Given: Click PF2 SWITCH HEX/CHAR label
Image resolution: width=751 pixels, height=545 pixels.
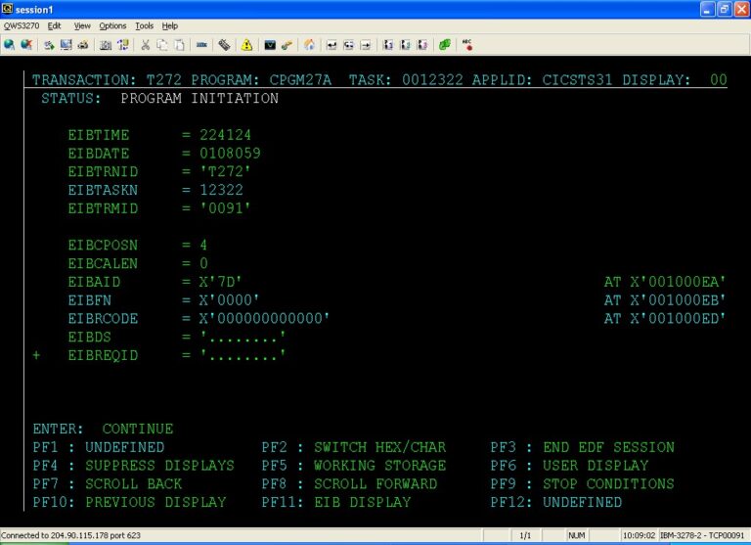Looking at the screenshot, I should pos(353,447).
